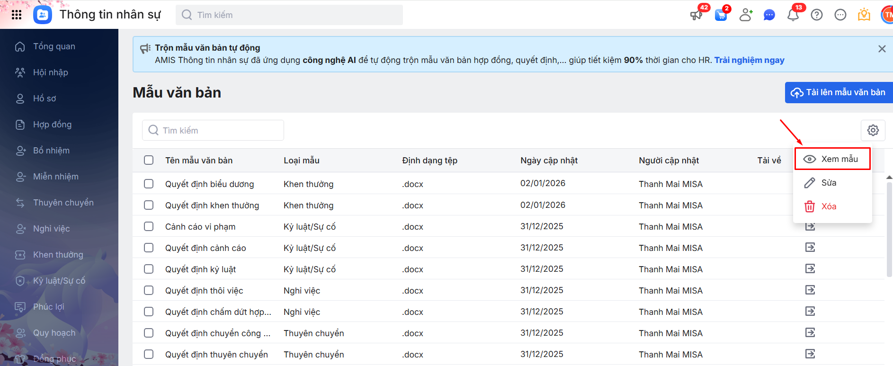Choose Xóa to delete the template

click(x=829, y=206)
